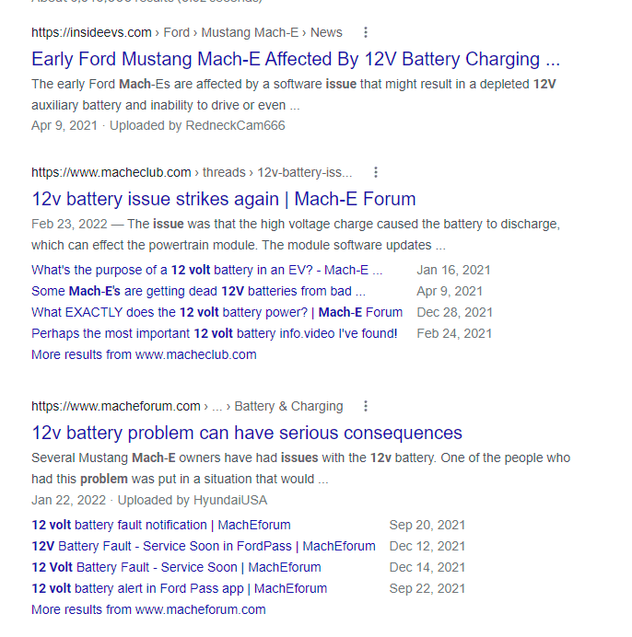632x637 pixels.
Task: Click the 'Dec 14, 2021' date
Action: (x=427, y=567)
